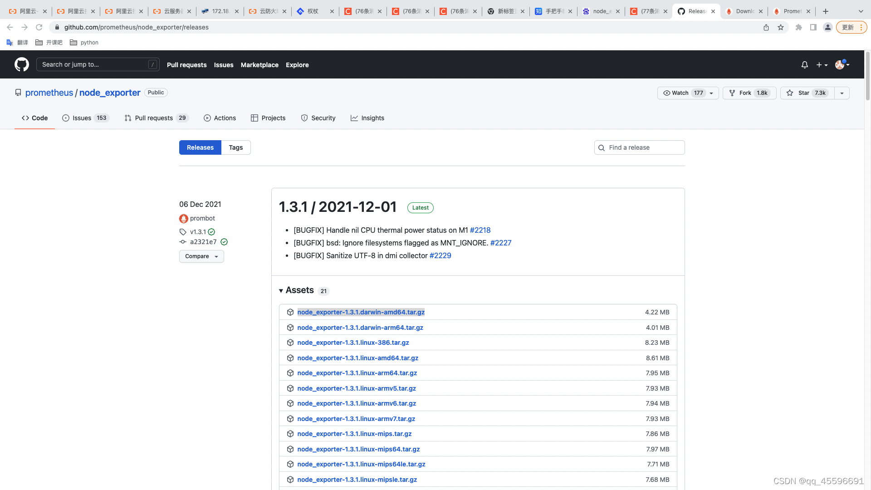The image size is (871, 490).
Task: Open the notifications bell
Action: pos(805,65)
